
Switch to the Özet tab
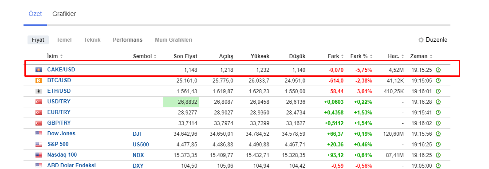click(35, 14)
